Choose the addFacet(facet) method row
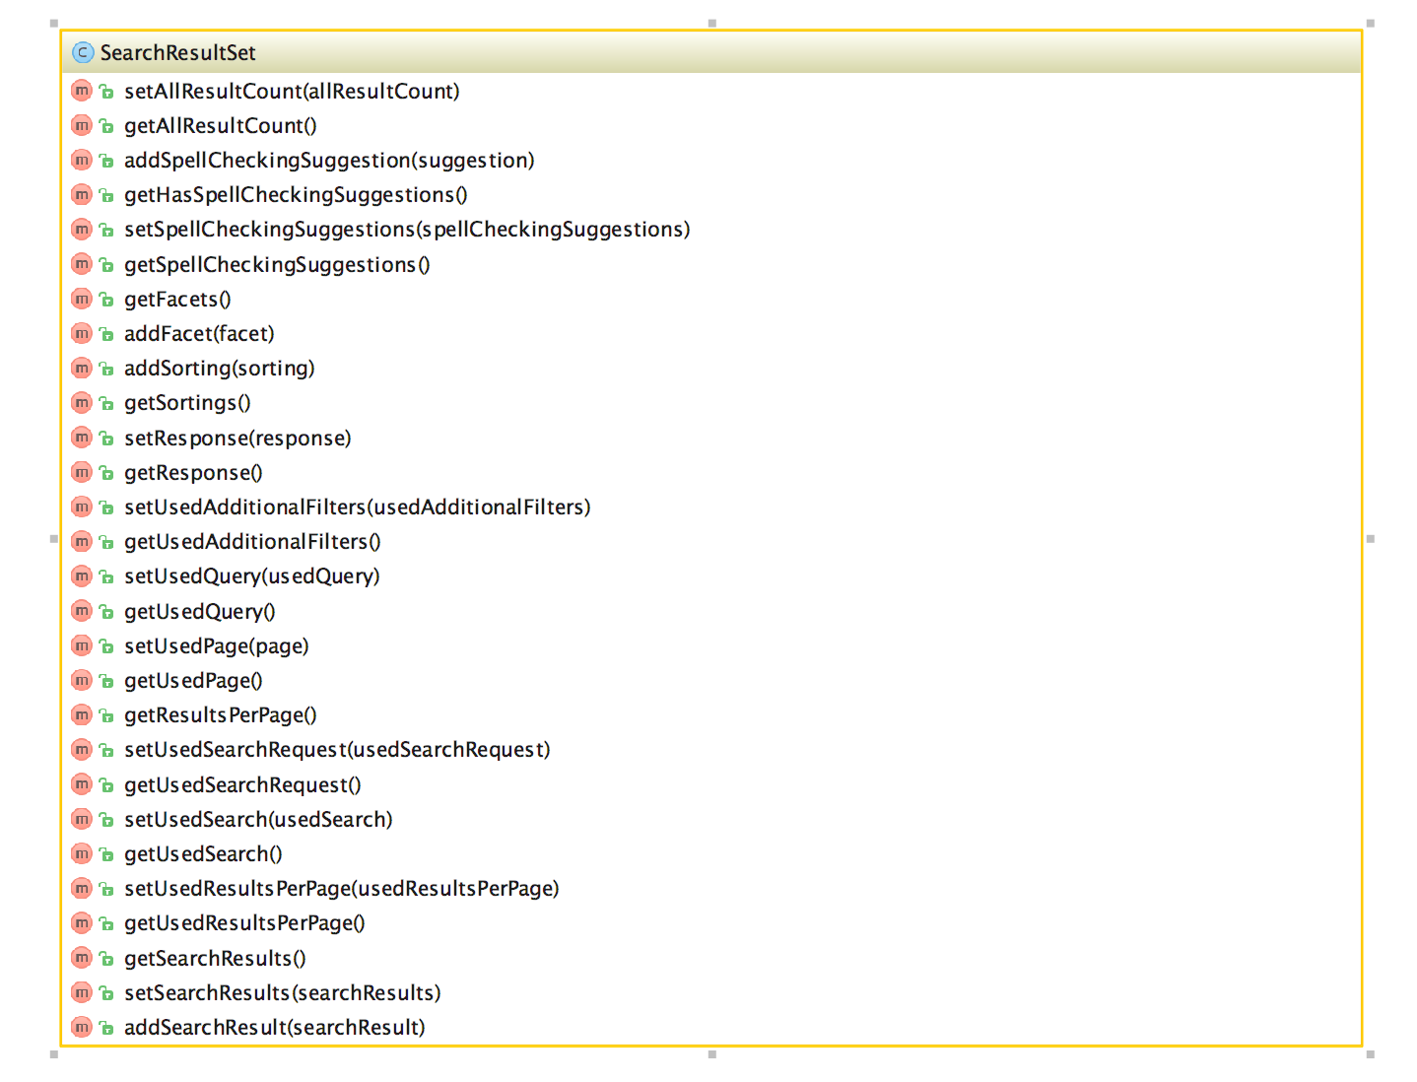This screenshot has width=1417, height=1082. 199,334
